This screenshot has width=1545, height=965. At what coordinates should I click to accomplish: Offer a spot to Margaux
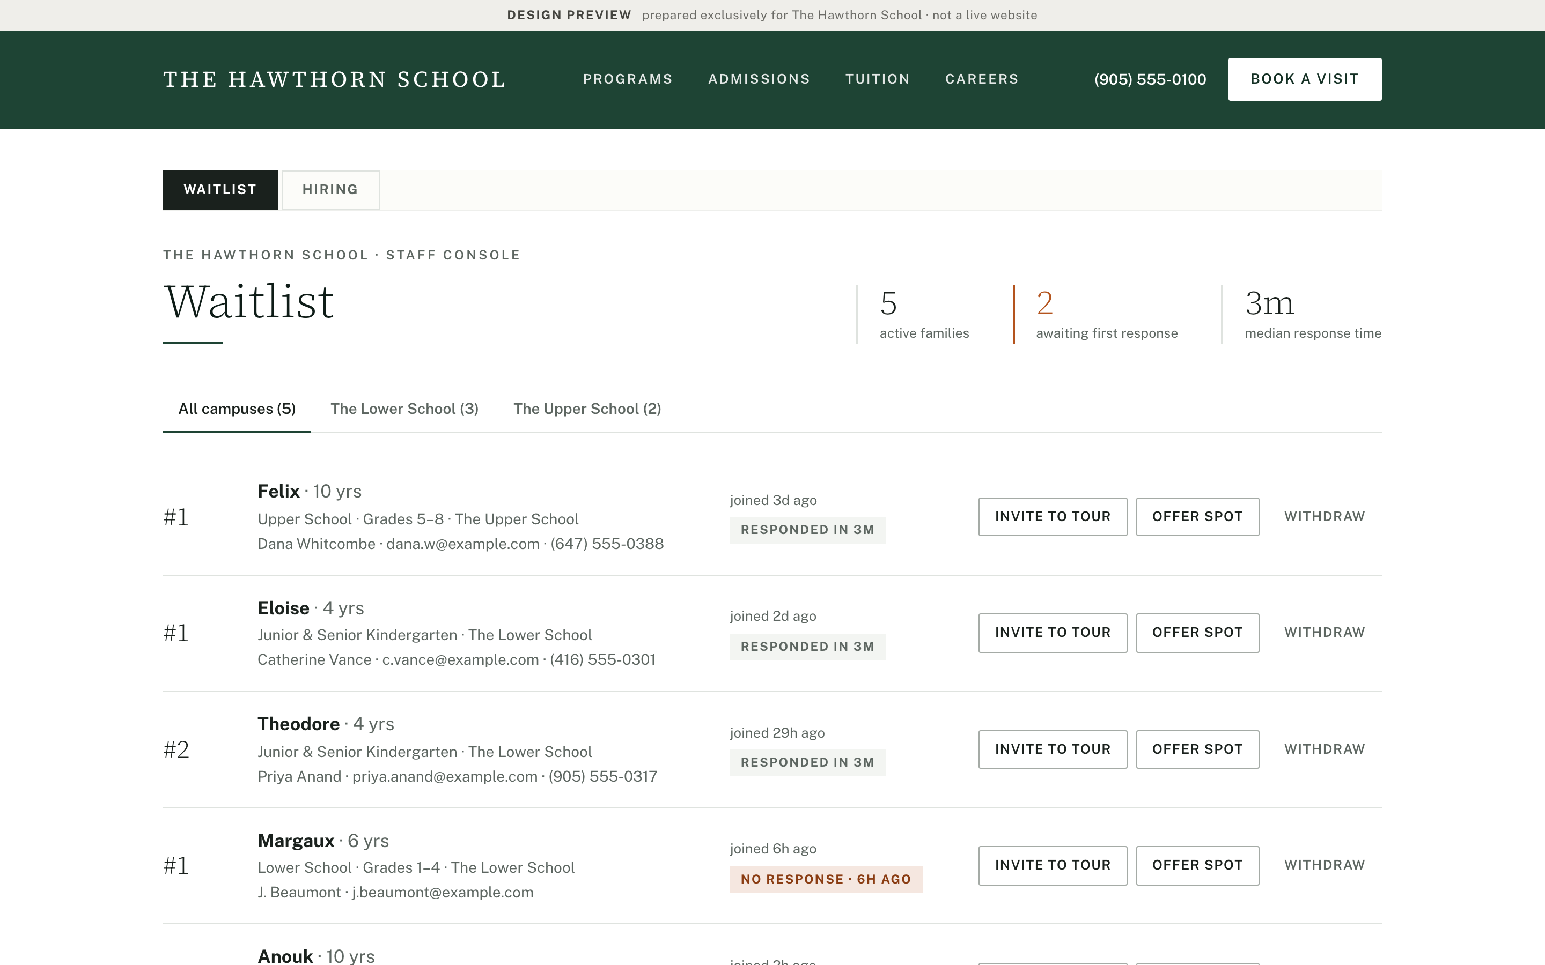click(1198, 865)
